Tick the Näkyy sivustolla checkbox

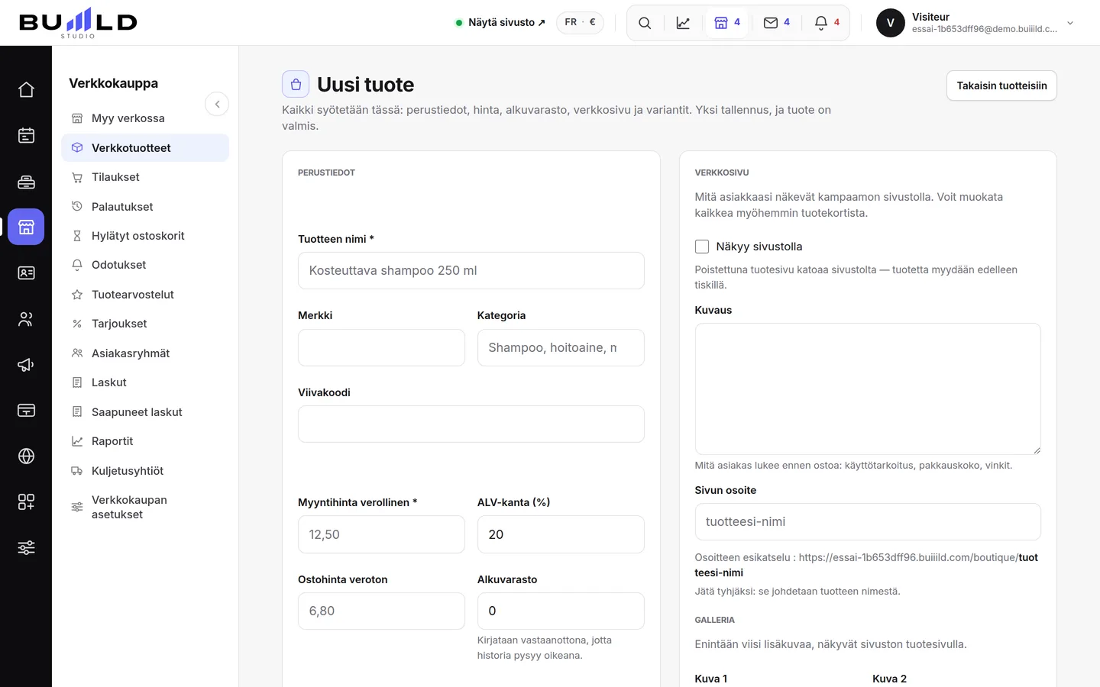(x=702, y=247)
